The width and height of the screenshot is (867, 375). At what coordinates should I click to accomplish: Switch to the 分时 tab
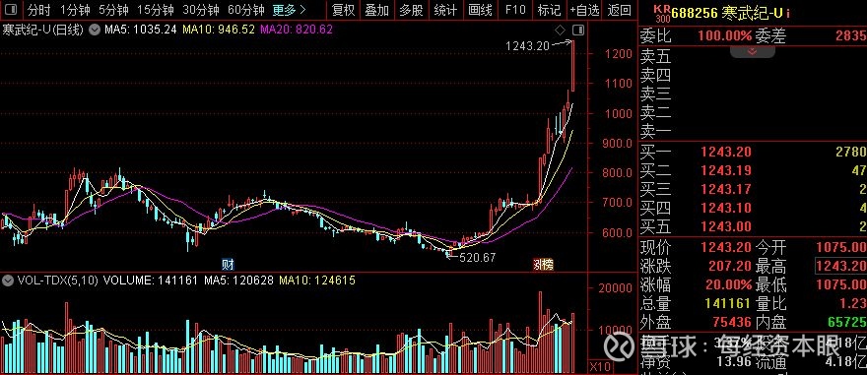(38, 10)
